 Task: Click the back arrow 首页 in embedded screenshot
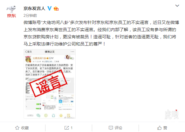(x=29, y=52)
